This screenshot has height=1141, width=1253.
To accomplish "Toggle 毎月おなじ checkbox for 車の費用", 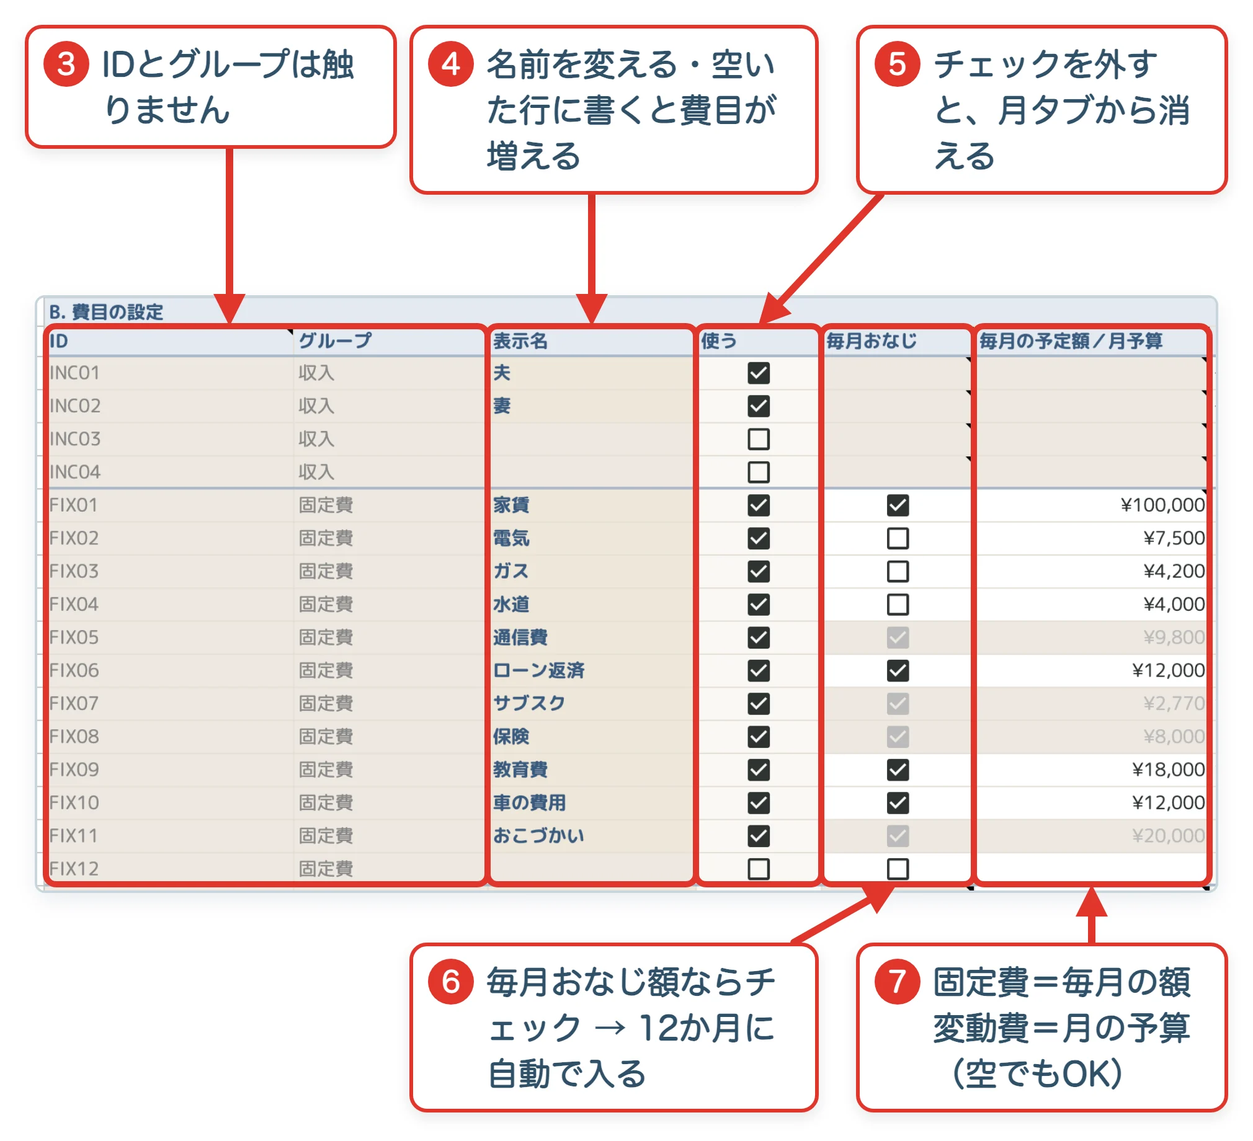I will [x=898, y=802].
